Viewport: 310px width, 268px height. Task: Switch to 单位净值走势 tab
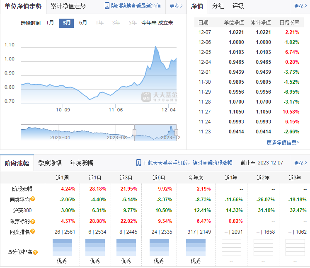click(x=23, y=6)
